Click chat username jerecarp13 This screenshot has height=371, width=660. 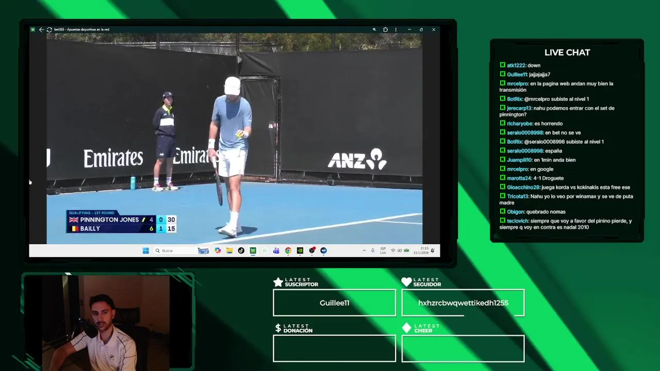tap(519, 108)
